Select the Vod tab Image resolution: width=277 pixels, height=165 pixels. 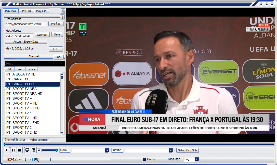click(x=20, y=69)
